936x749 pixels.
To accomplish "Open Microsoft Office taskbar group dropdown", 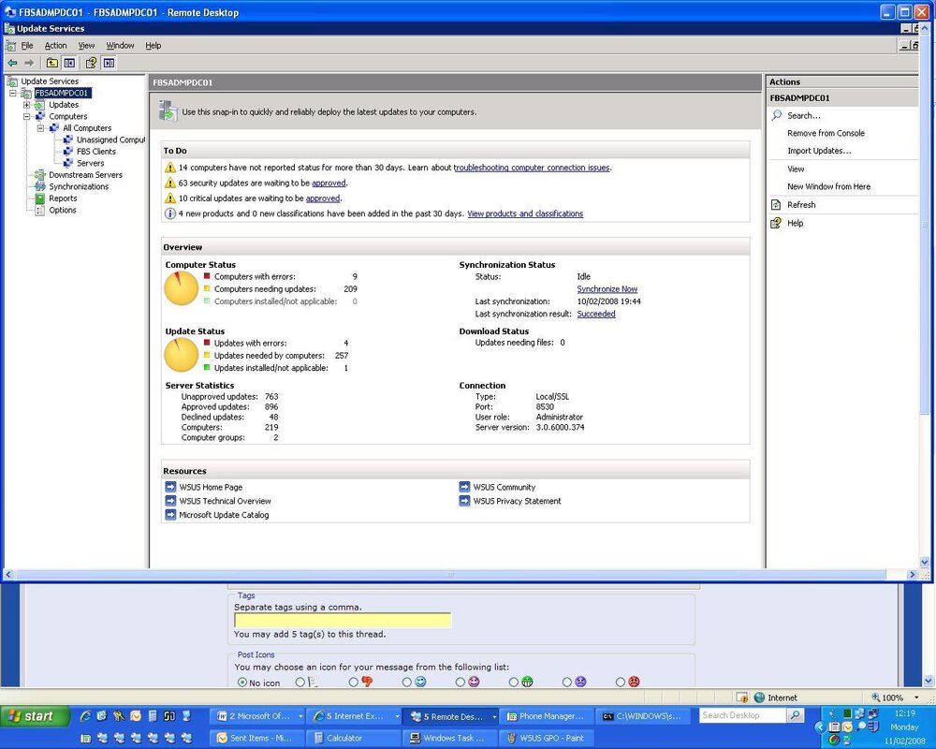I will pyautogui.click(x=300, y=716).
